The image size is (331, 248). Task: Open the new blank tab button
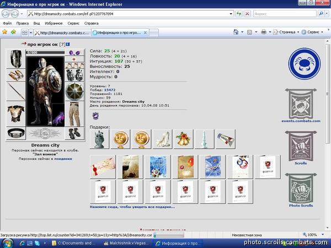tap(154, 33)
